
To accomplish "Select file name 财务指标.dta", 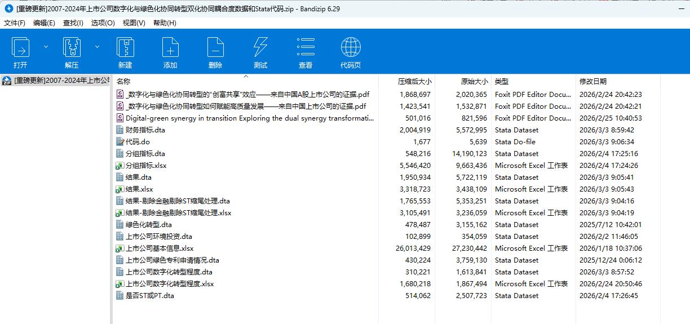I will coord(145,130).
